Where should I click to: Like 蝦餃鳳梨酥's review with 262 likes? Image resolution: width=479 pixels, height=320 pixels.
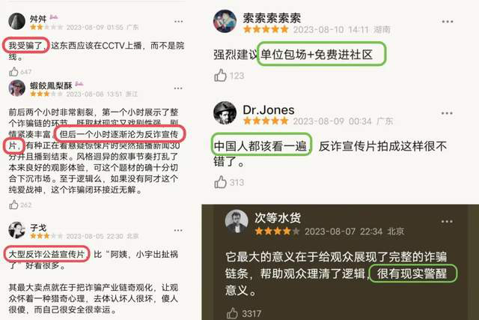(13, 205)
